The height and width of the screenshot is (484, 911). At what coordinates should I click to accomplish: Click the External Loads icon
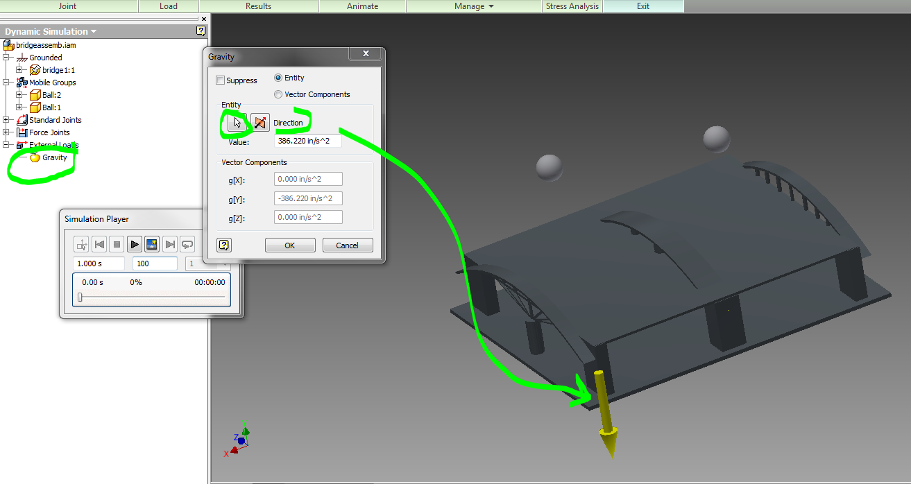[x=22, y=145]
